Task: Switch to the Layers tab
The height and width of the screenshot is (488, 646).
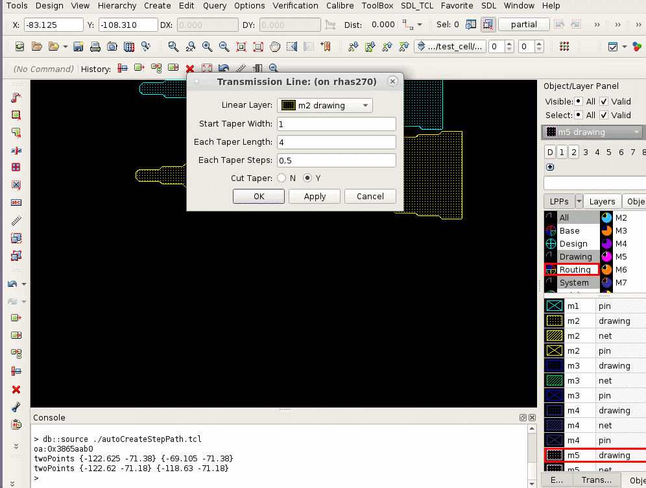Action: (x=602, y=202)
